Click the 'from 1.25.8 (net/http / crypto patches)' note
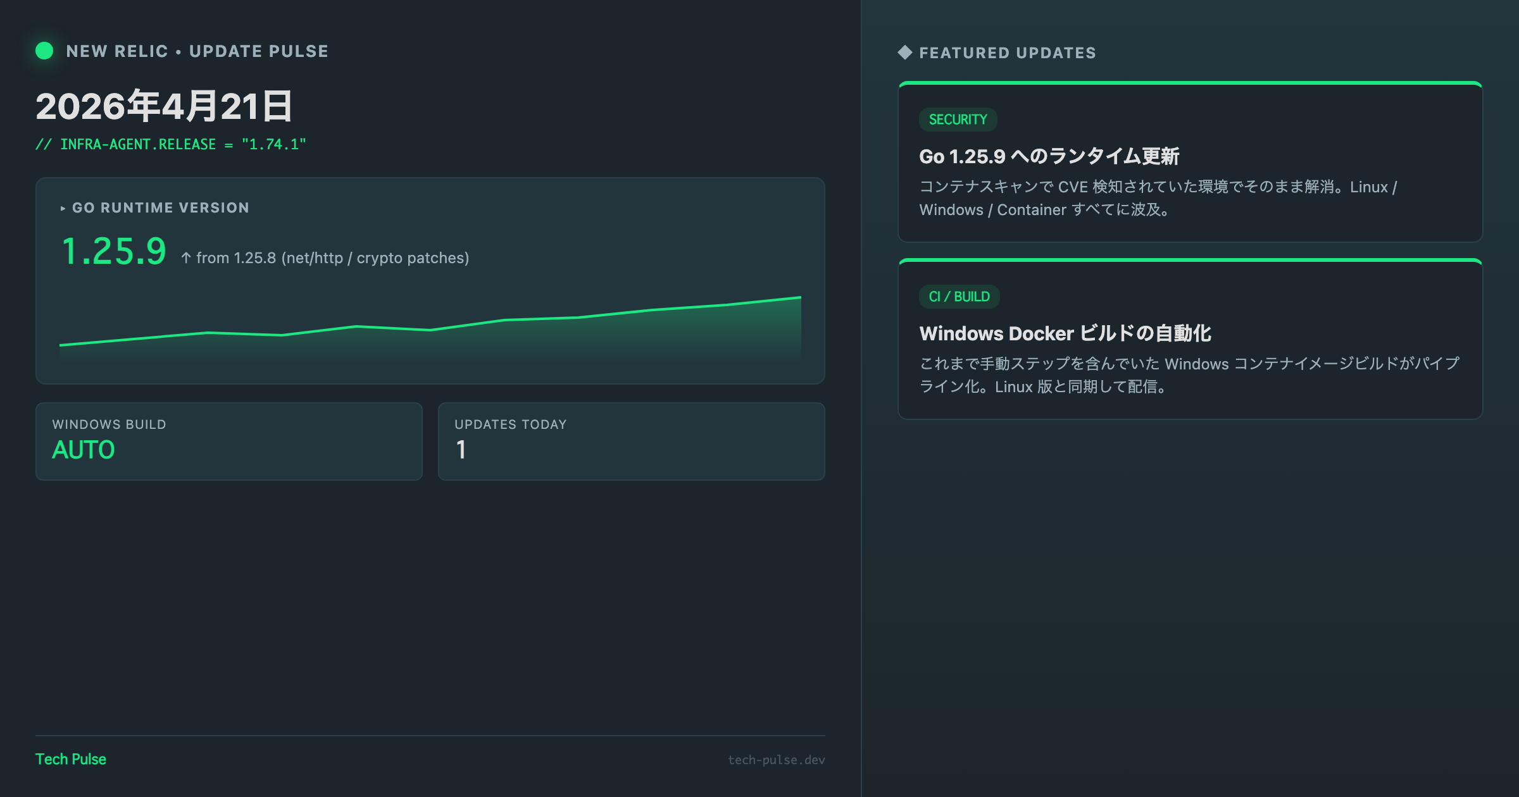Image resolution: width=1519 pixels, height=797 pixels. tap(332, 258)
